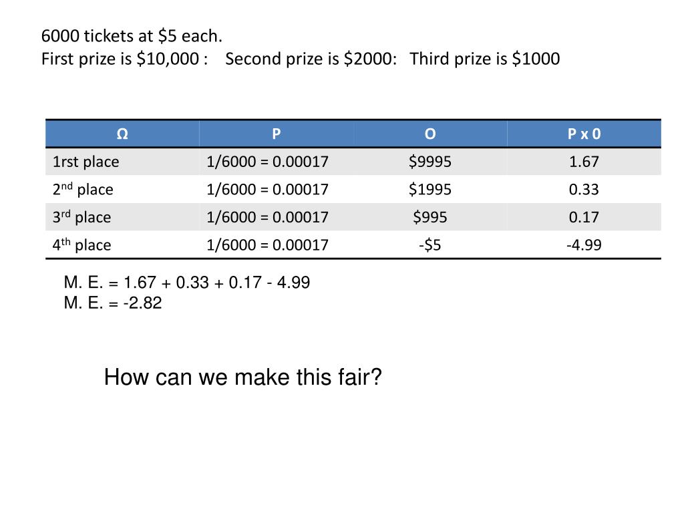Select the 2nd place row label

[83, 189]
